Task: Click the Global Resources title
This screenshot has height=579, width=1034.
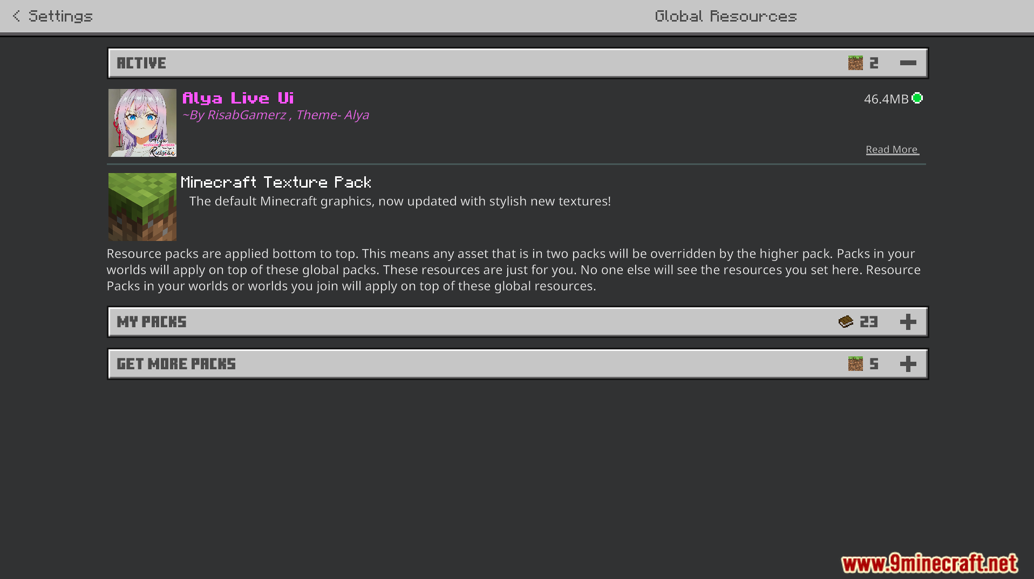Action: click(726, 16)
